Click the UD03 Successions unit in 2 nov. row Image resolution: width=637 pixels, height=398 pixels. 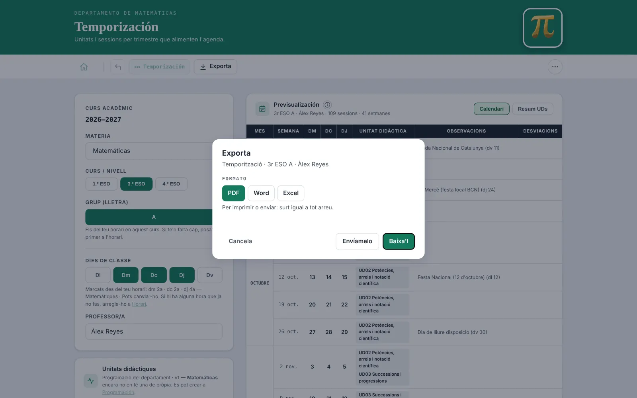[x=382, y=378]
